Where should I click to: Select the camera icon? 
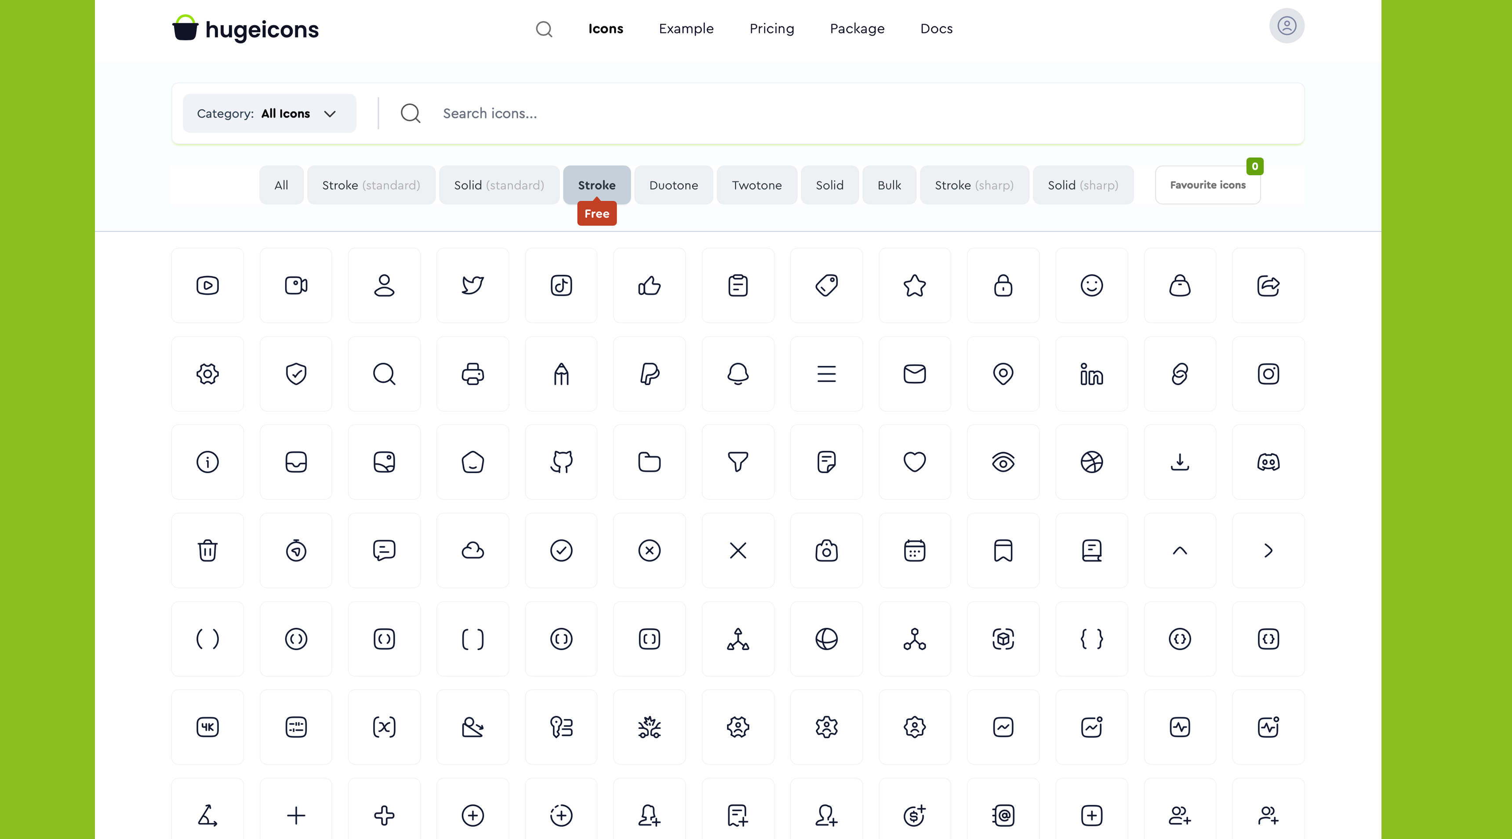click(826, 550)
